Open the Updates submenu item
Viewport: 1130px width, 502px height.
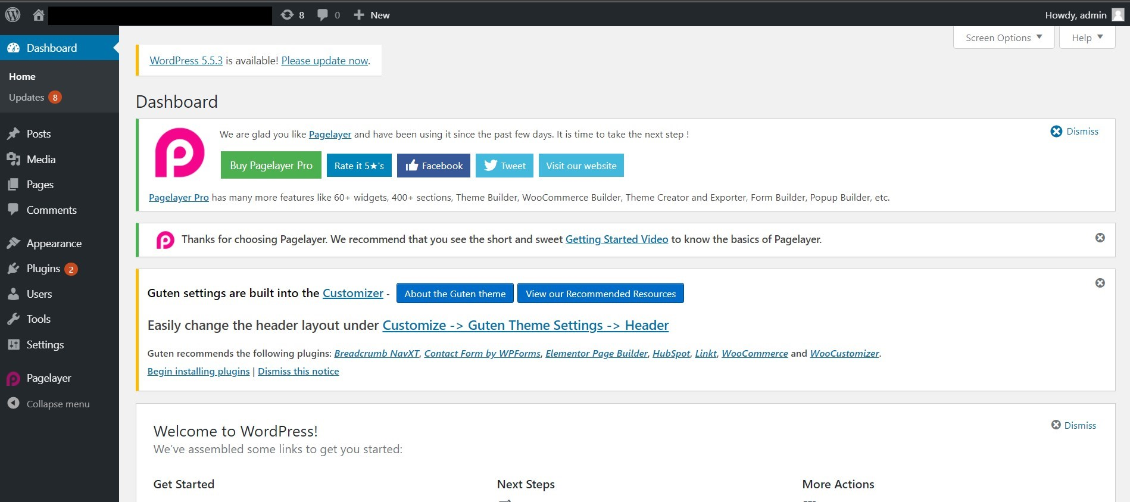click(x=35, y=97)
